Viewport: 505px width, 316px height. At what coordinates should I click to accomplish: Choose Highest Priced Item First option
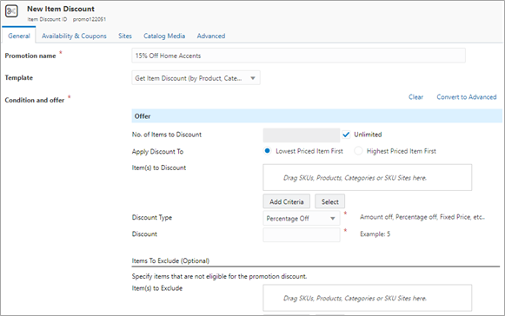pos(358,150)
